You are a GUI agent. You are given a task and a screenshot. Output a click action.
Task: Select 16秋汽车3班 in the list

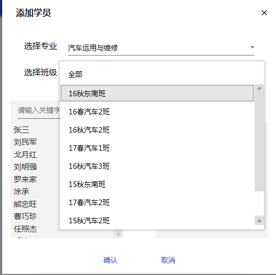(157, 166)
